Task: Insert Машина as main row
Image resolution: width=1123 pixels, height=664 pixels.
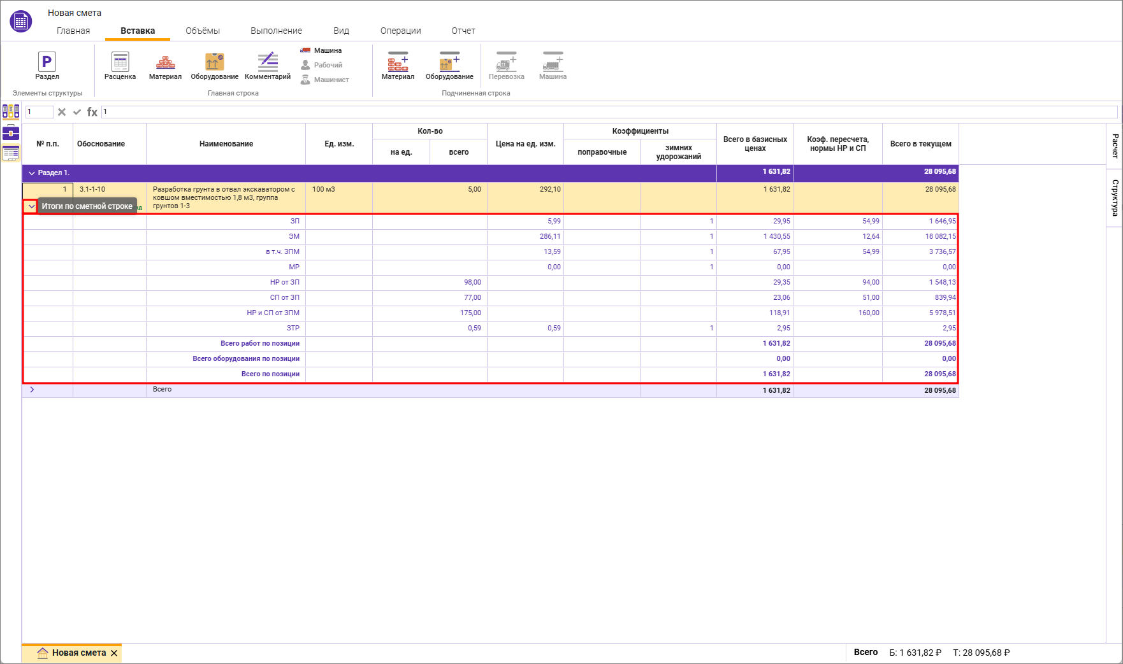Action: pyautogui.click(x=322, y=50)
